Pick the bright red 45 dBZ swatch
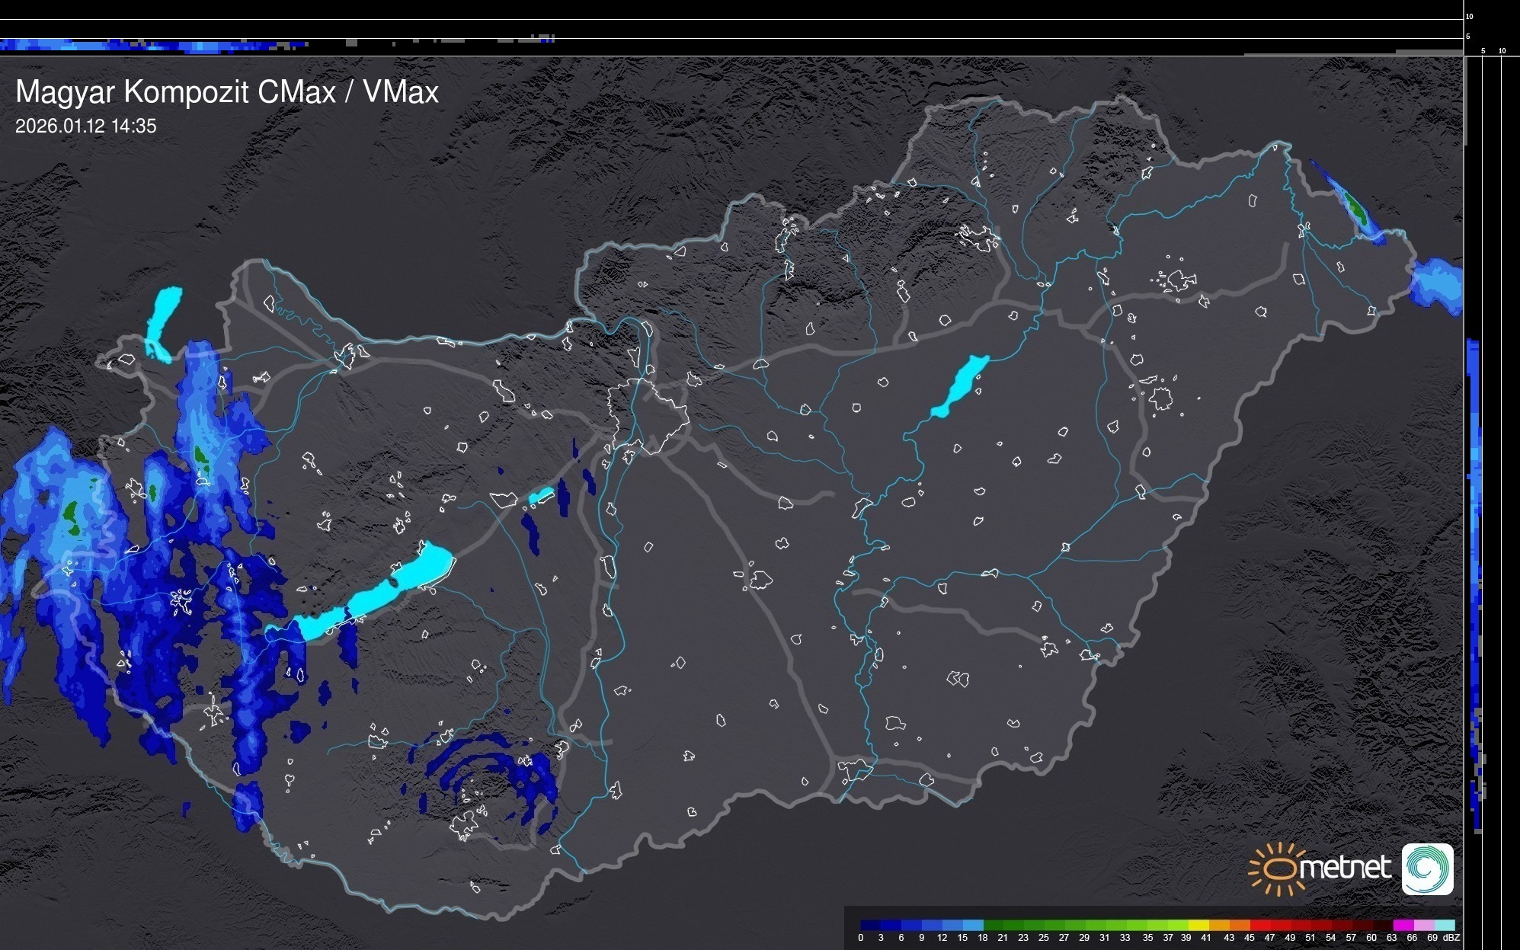Screen dimensions: 1520x950 pyautogui.click(x=1259, y=925)
